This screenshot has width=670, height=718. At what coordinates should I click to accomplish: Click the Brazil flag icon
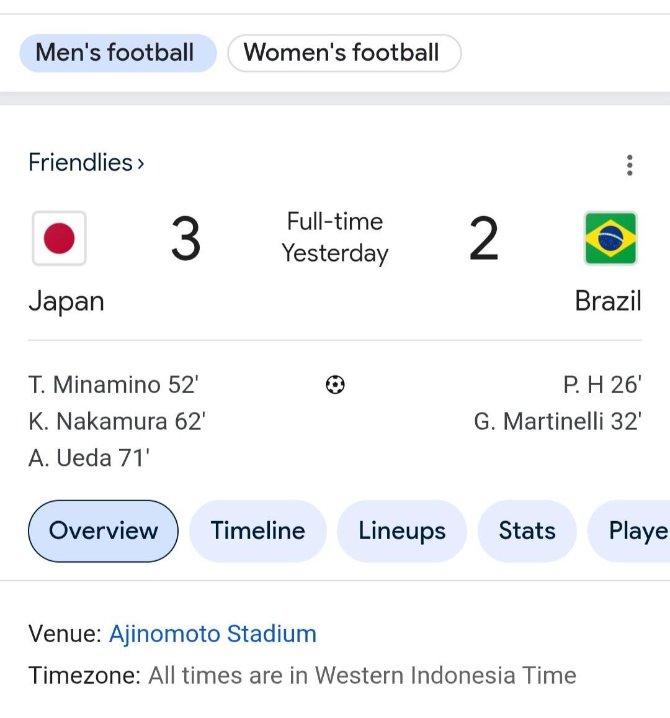(610, 238)
